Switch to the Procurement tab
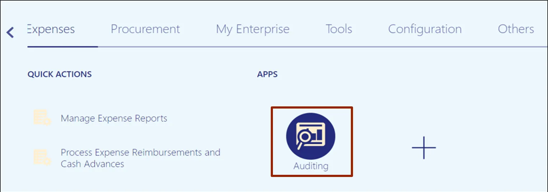The height and width of the screenshot is (192, 548). click(145, 29)
